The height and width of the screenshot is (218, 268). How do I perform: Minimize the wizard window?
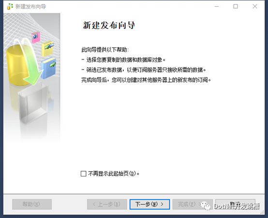click(x=217, y=6)
